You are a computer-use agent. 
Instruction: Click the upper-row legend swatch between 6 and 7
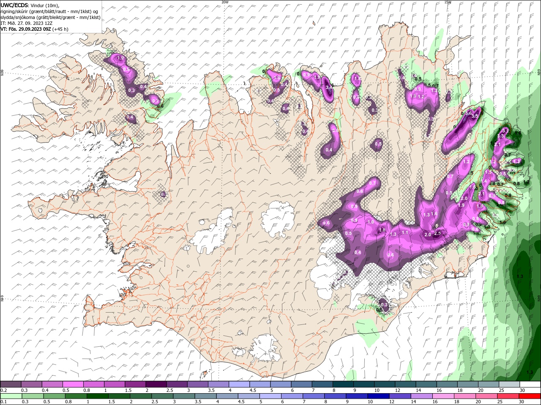tap(301, 384)
